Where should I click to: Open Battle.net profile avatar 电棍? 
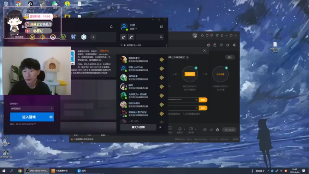pyautogui.click(x=124, y=27)
